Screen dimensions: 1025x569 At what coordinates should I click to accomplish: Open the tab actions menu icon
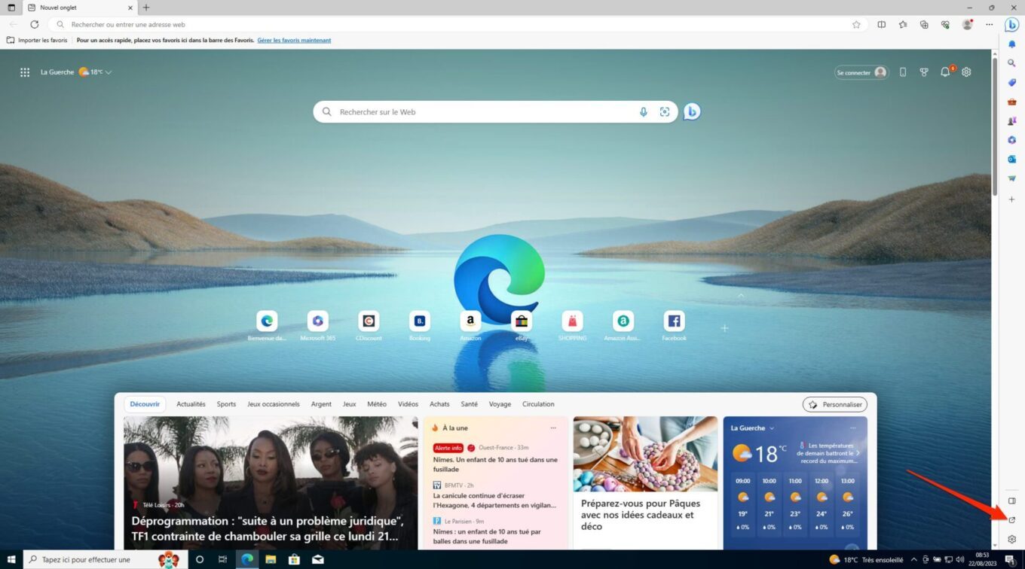click(x=11, y=8)
